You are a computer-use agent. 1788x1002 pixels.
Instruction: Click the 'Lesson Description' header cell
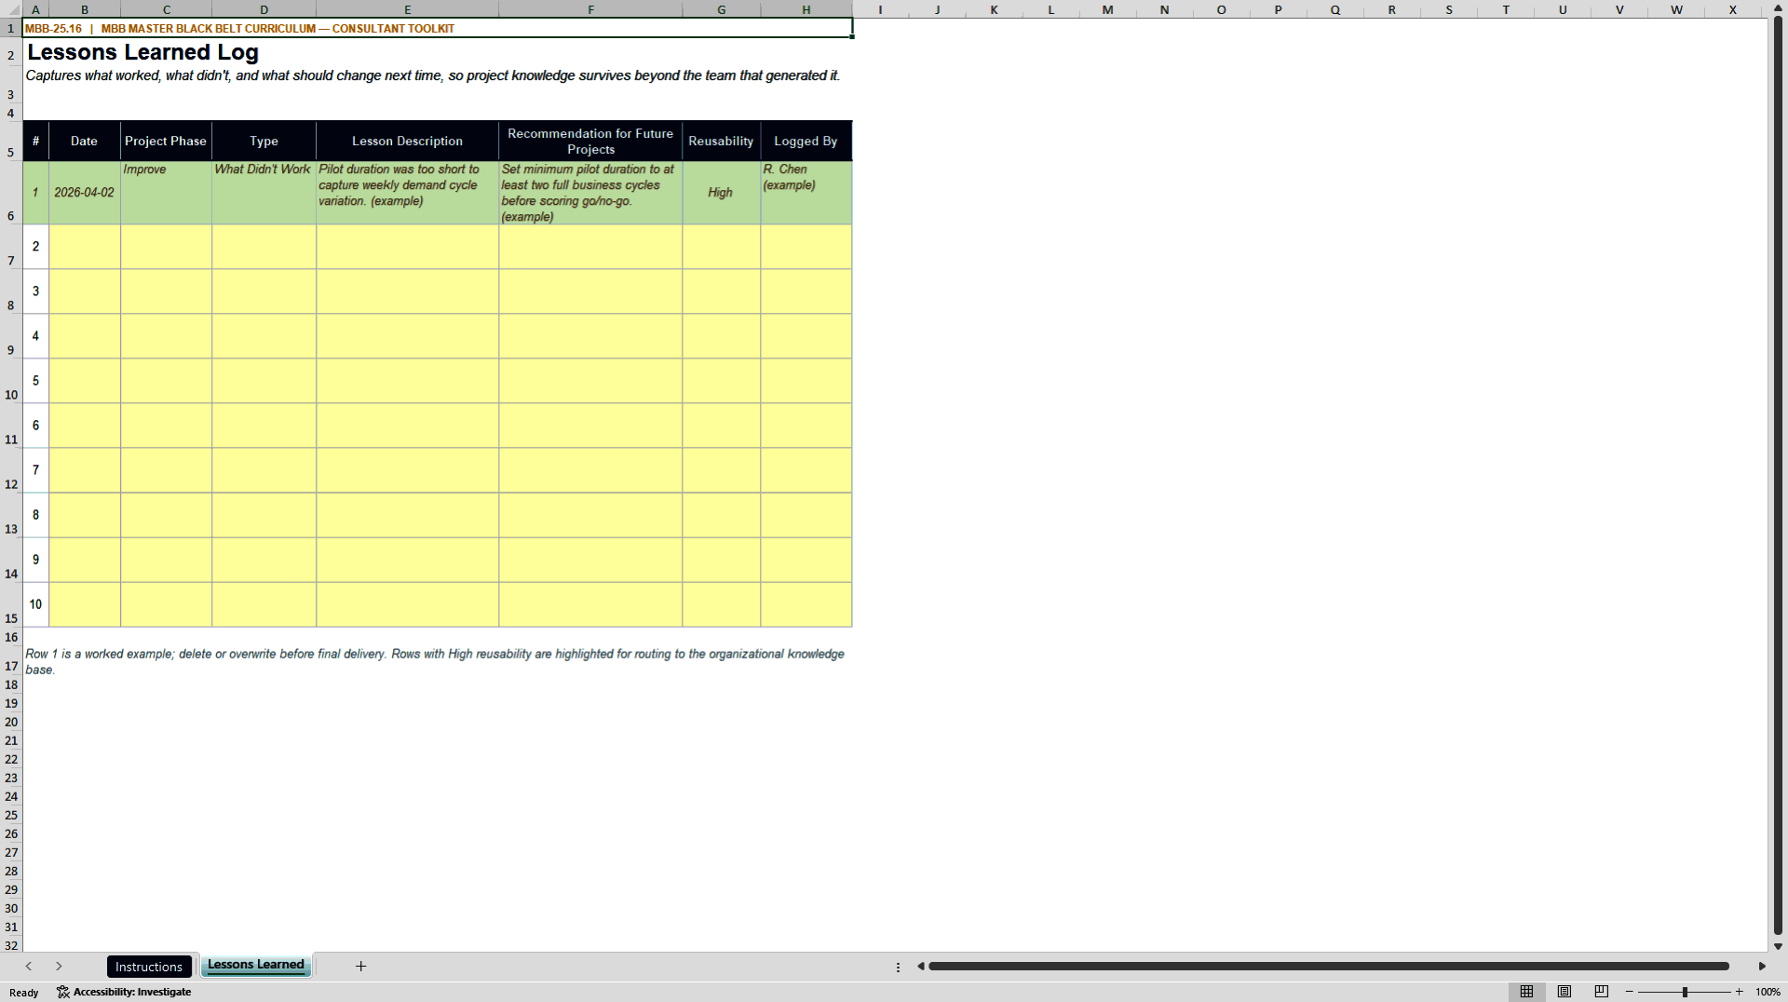point(407,142)
